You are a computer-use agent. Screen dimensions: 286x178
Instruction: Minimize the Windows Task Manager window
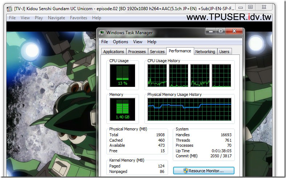point(211,31)
